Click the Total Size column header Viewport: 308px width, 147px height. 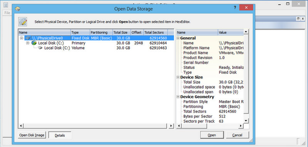pyautogui.click(x=122, y=33)
